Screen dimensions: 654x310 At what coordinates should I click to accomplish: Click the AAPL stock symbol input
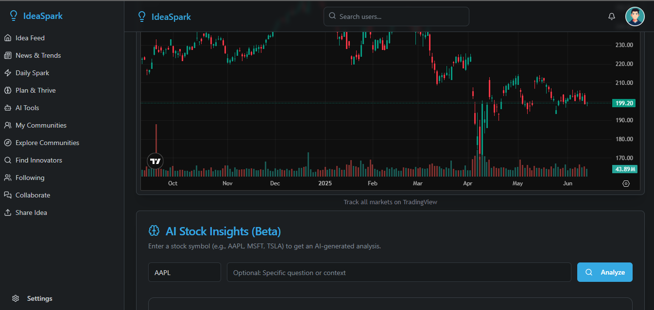(185, 272)
